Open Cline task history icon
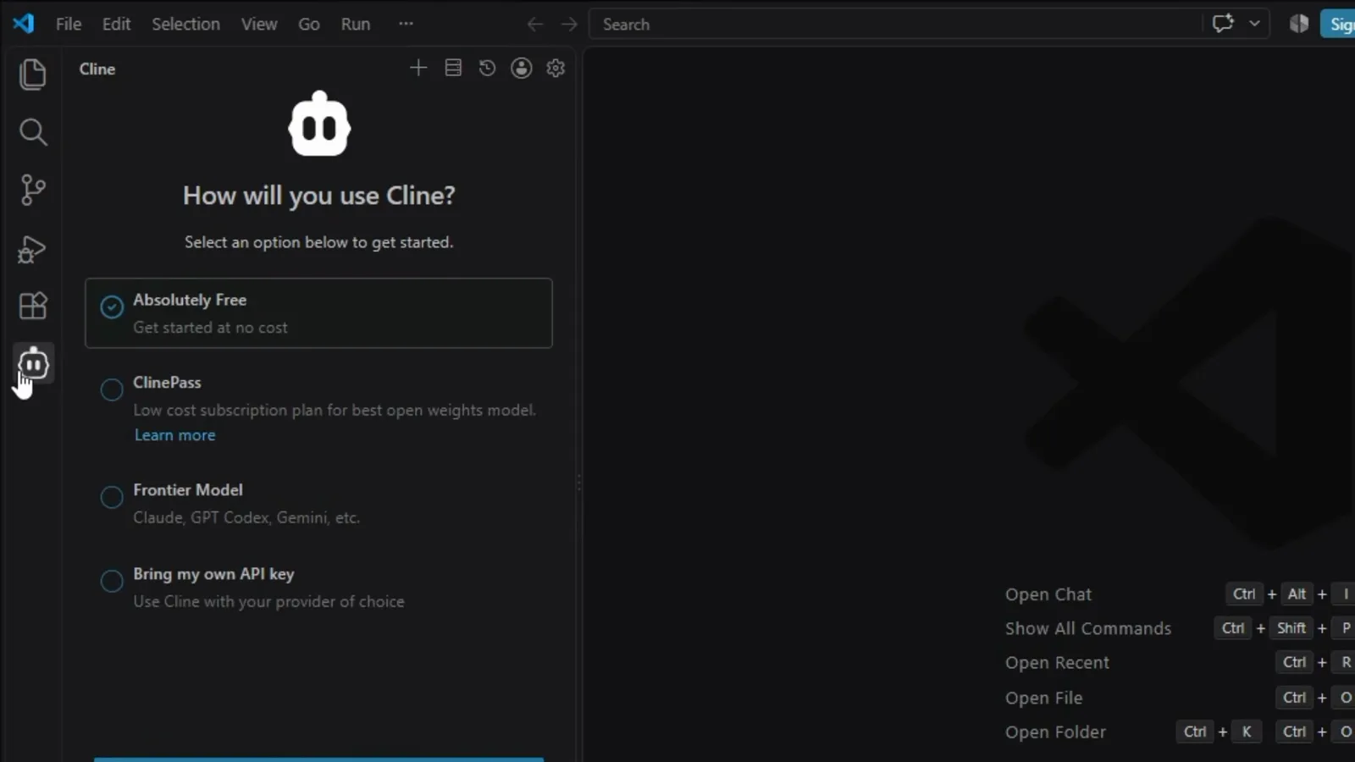 [x=487, y=68]
